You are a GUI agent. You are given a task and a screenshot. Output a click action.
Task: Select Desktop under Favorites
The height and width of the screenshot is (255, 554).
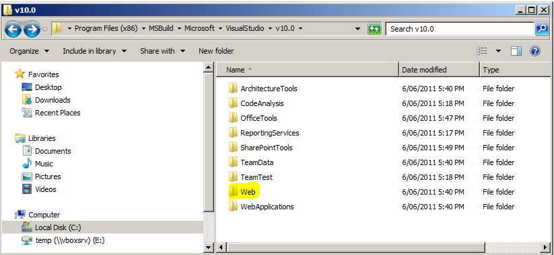click(x=41, y=87)
